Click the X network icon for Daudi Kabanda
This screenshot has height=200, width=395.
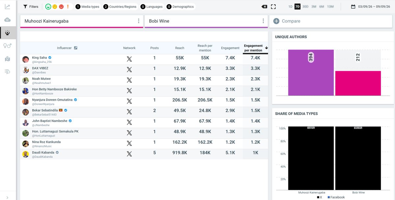129,154
